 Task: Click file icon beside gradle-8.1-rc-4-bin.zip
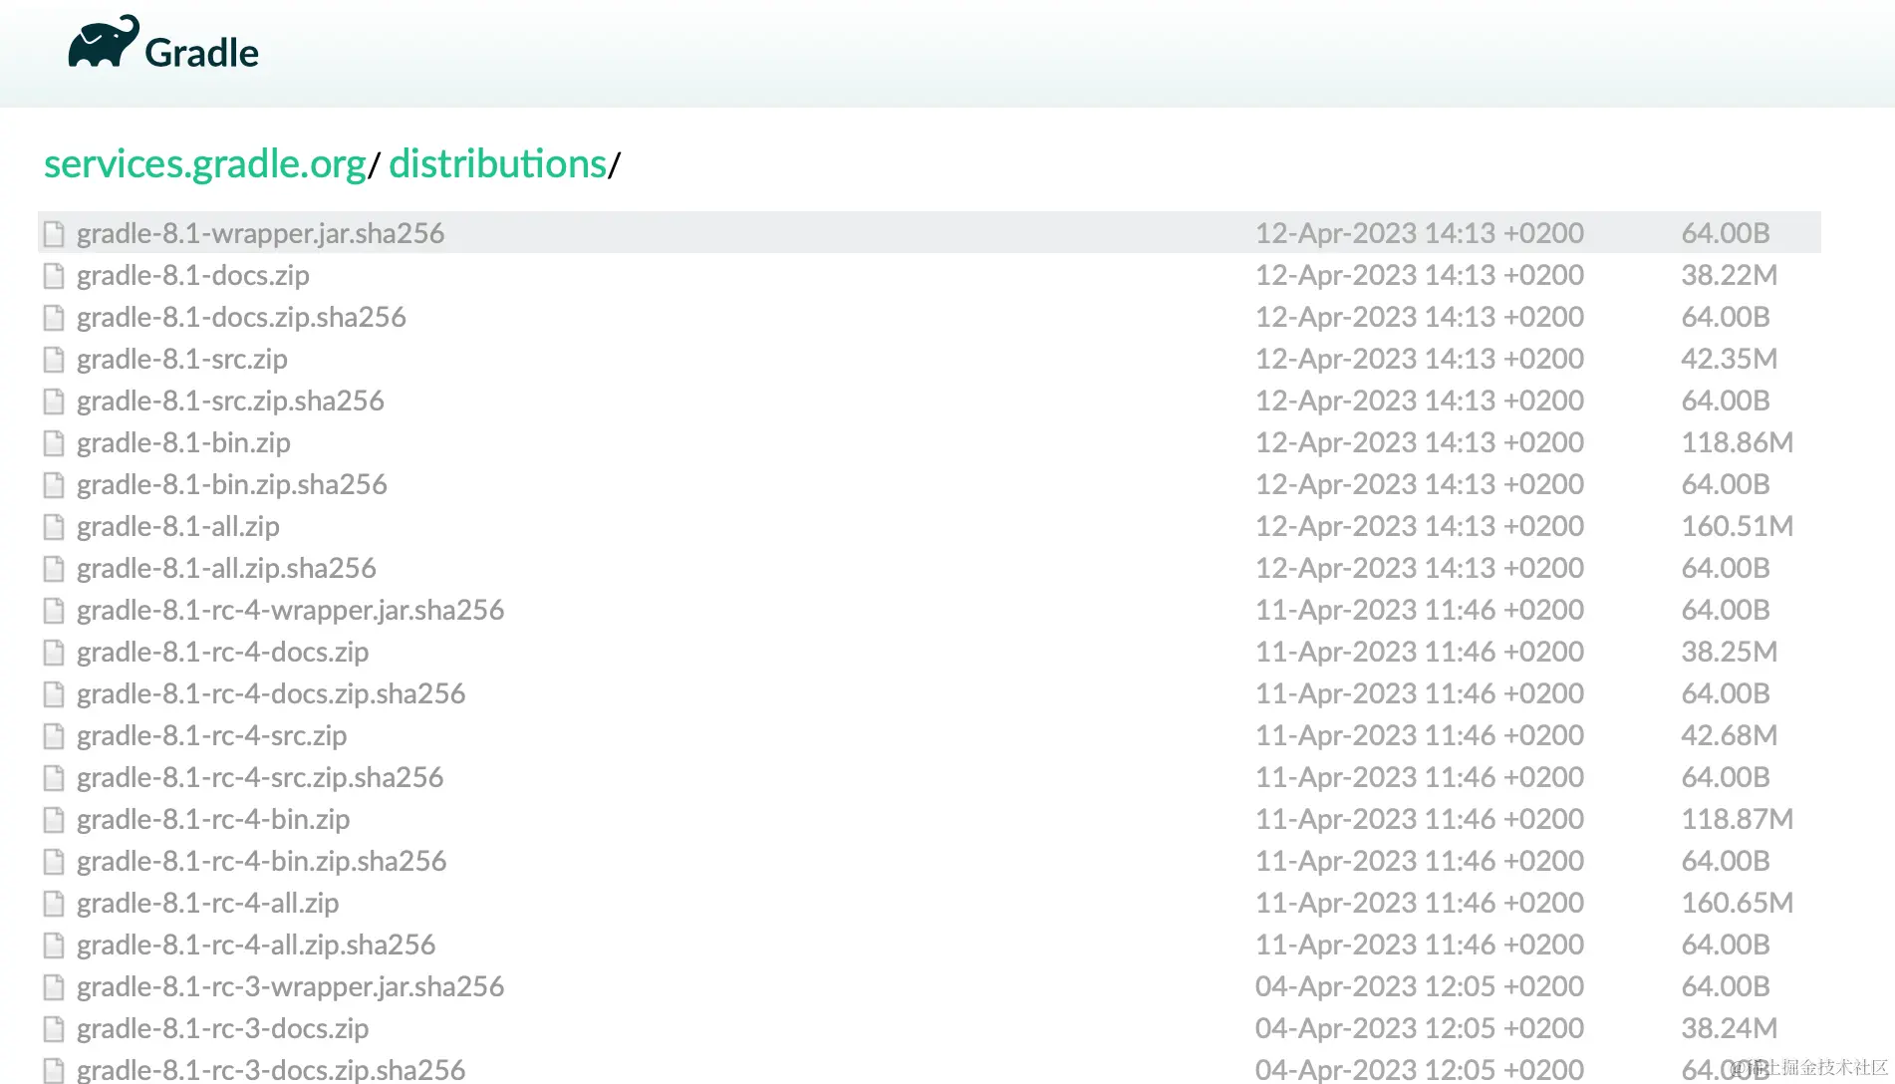coord(54,819)
